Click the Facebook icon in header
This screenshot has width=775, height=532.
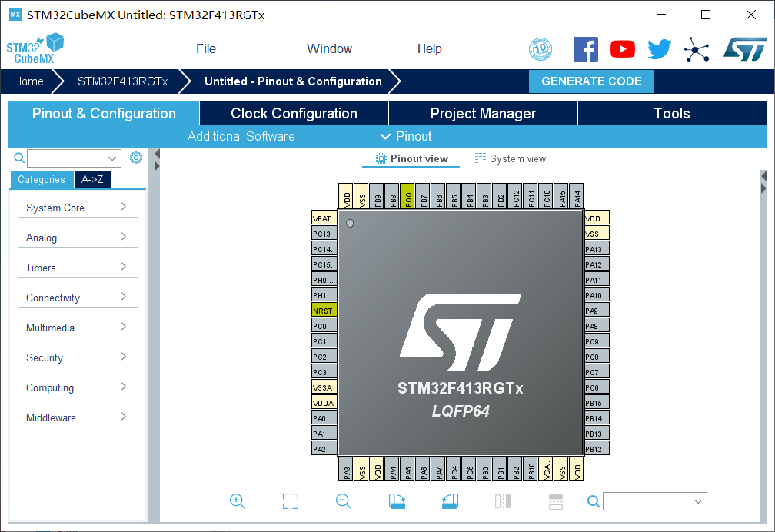pyautogui.click(x=586, y=49)
